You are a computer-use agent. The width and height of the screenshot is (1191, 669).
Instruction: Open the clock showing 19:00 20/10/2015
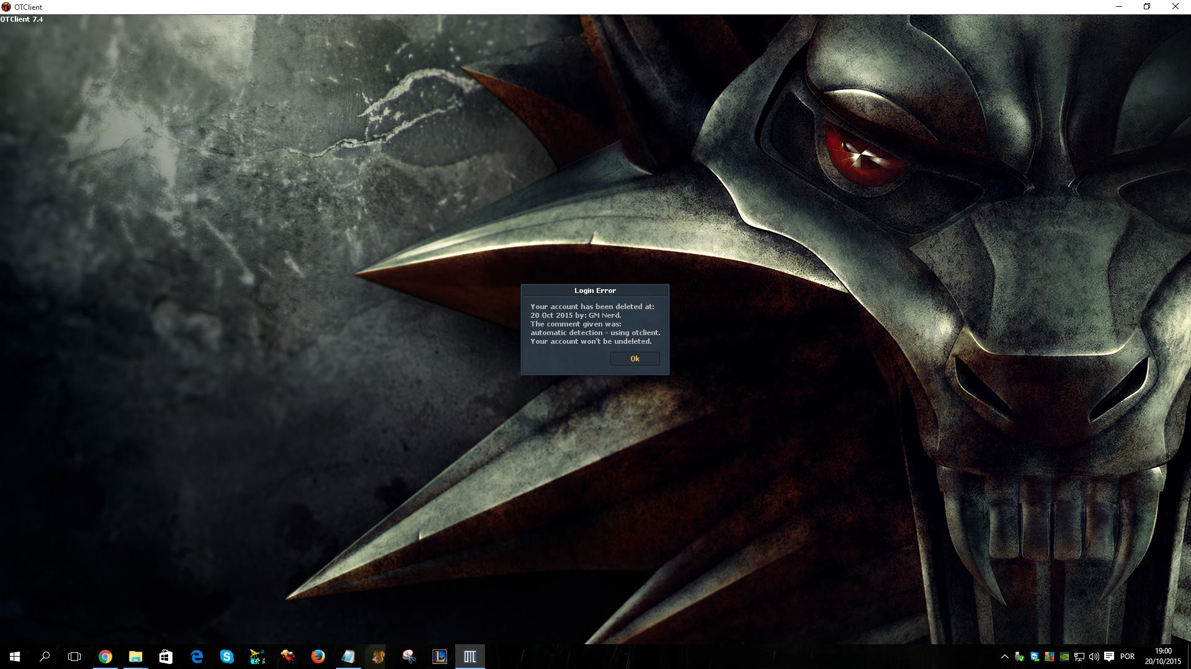(1163, 657)
